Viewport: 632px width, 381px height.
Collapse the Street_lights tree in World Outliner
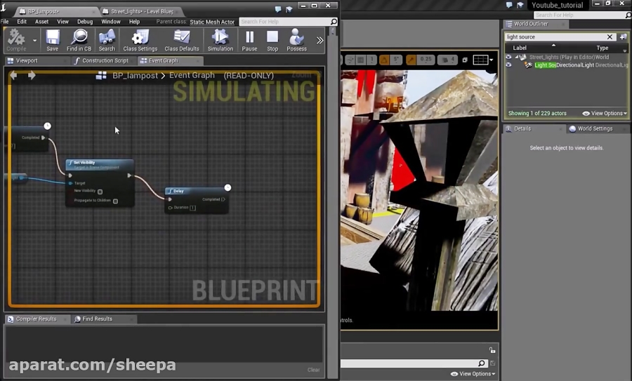517,57
